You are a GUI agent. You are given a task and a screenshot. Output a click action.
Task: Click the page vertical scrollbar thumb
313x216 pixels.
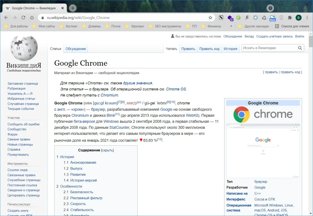point(311,41)
